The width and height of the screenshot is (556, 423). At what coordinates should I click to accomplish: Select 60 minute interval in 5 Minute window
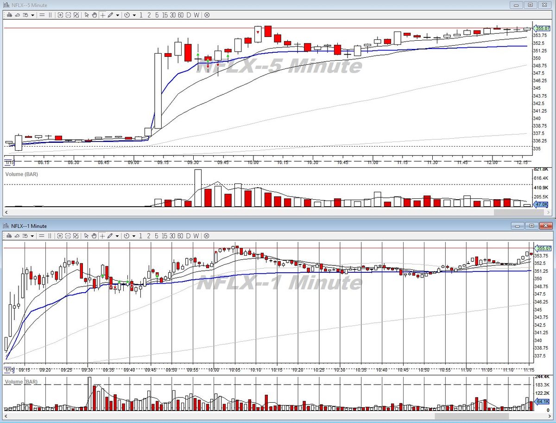pos(181,15)
